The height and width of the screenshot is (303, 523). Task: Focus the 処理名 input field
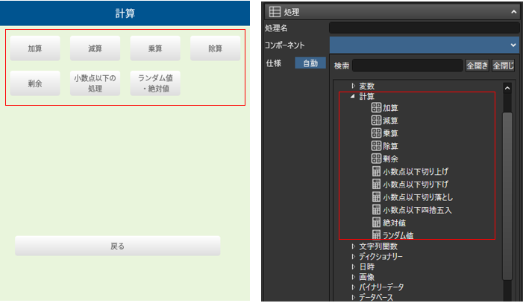425,28
